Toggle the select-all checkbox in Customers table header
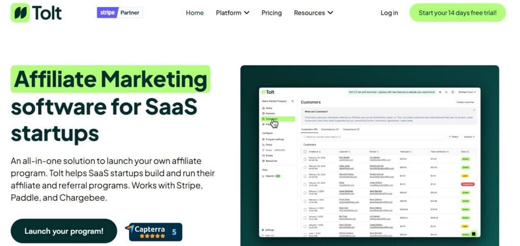 [305, 151]
